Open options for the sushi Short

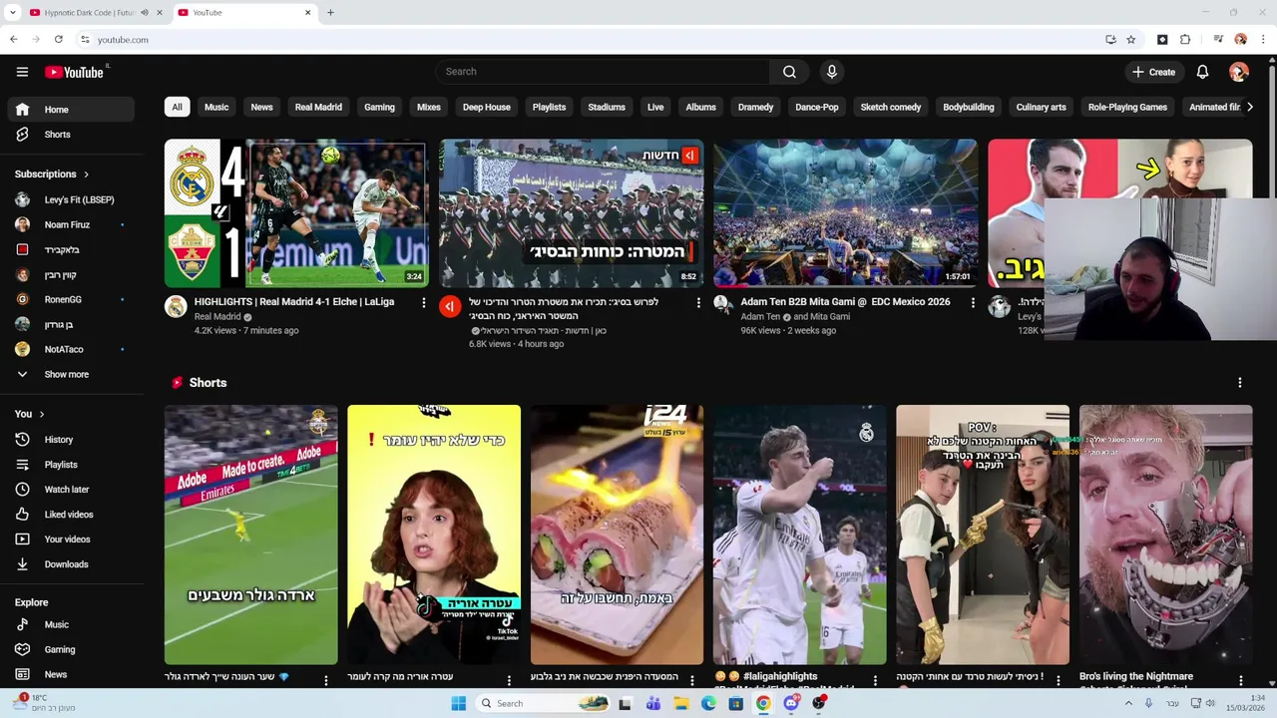(x=691, y=681)
